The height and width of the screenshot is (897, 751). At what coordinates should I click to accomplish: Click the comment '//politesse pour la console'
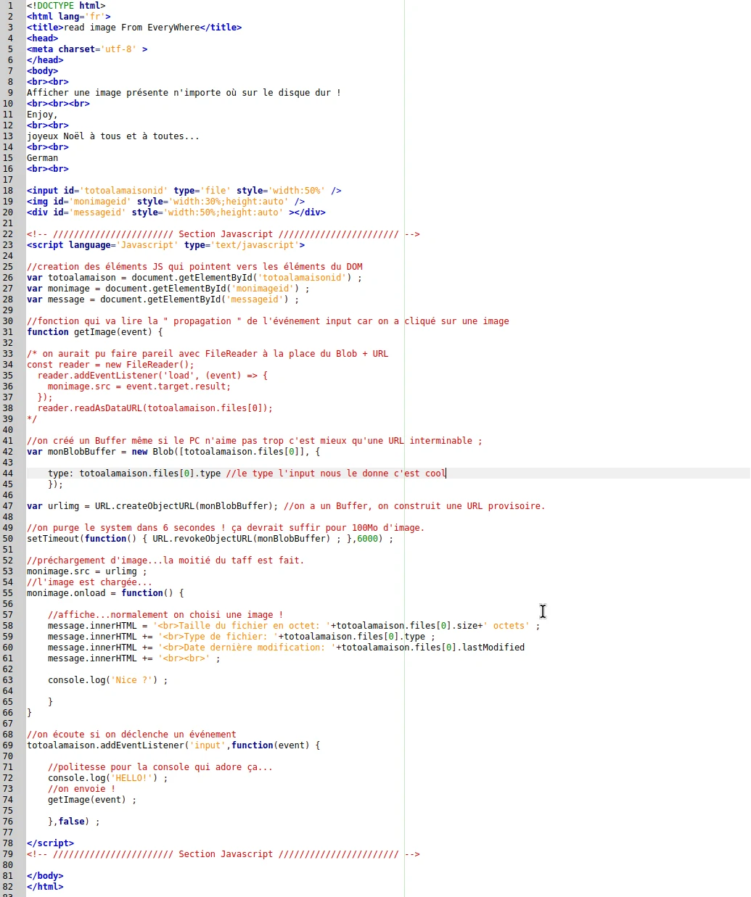click(x=118, y=767)
